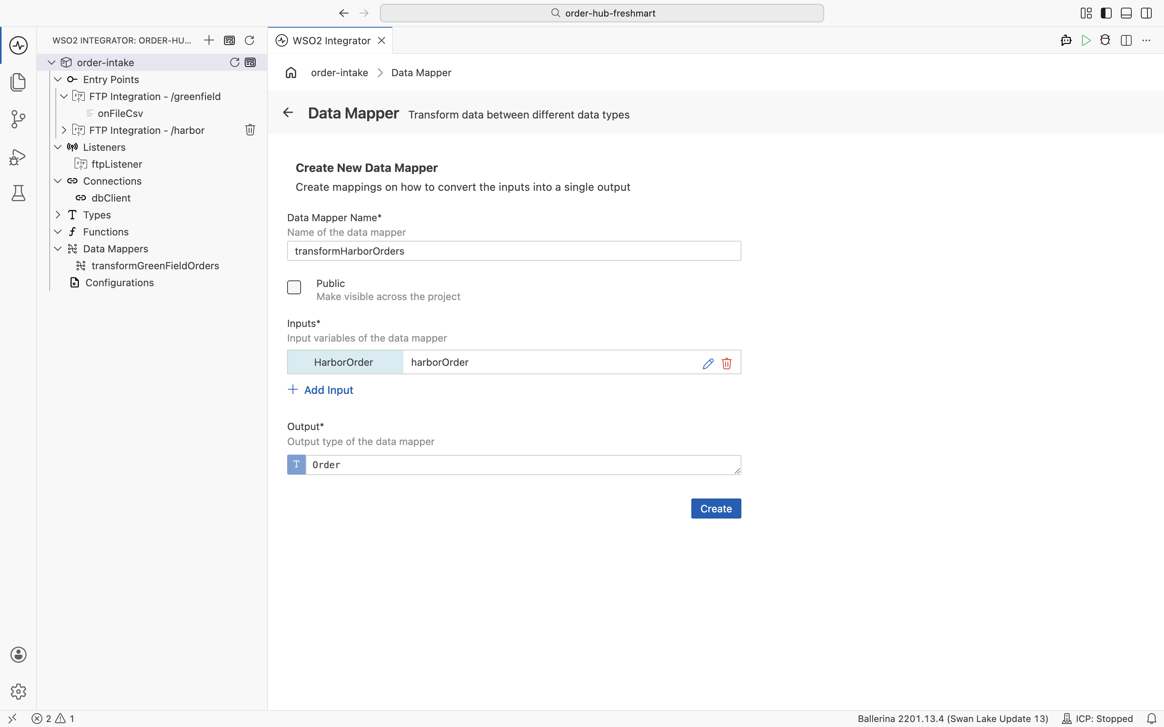This screenshot has height=727, width=1164.
Task: Open the Manage settings gear
Action: point(18,692)
